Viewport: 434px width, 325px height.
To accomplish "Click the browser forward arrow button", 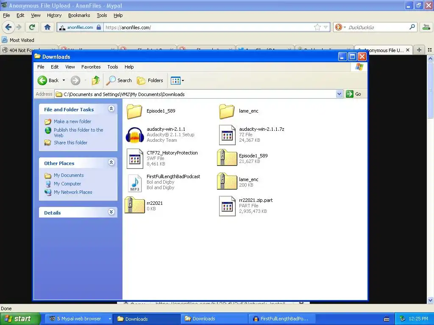I will click(x=19, y=27).
